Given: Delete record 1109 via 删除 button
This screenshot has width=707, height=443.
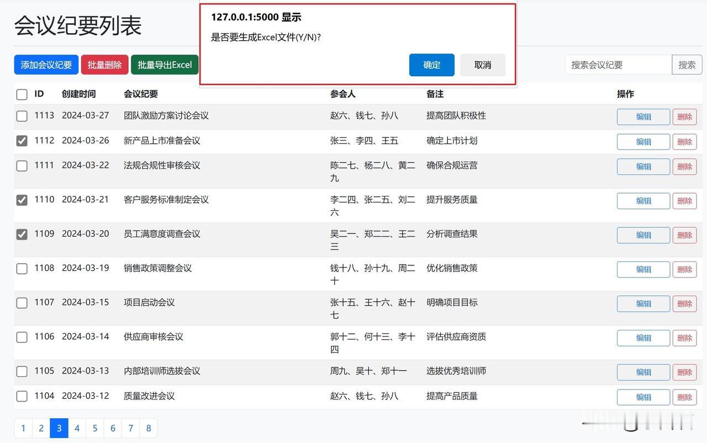Looking at the screenshot, I should (x=684, y=235).
